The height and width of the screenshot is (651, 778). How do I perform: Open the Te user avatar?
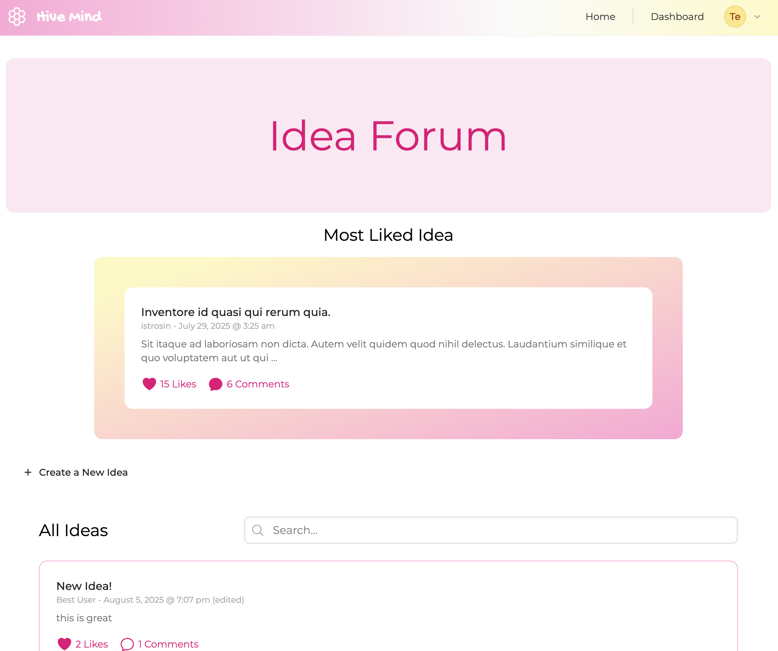point(735,17)
